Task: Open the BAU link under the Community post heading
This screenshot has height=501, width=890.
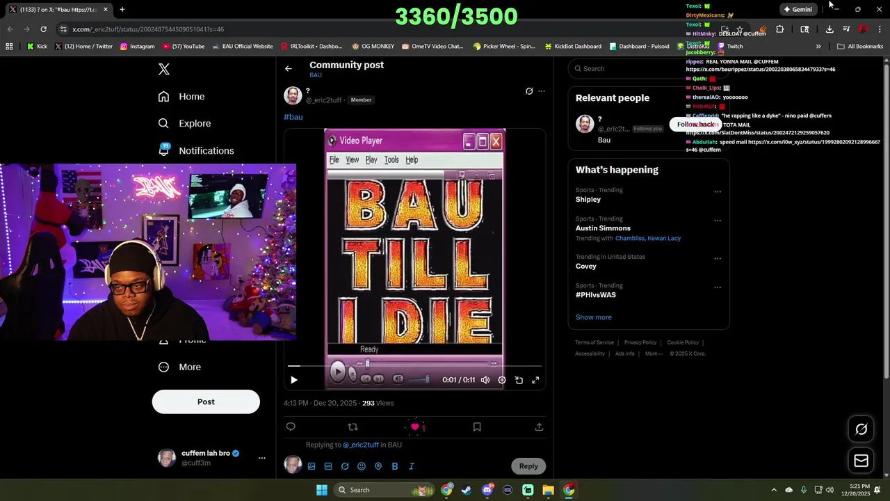Action: click(x=316, y=75)
